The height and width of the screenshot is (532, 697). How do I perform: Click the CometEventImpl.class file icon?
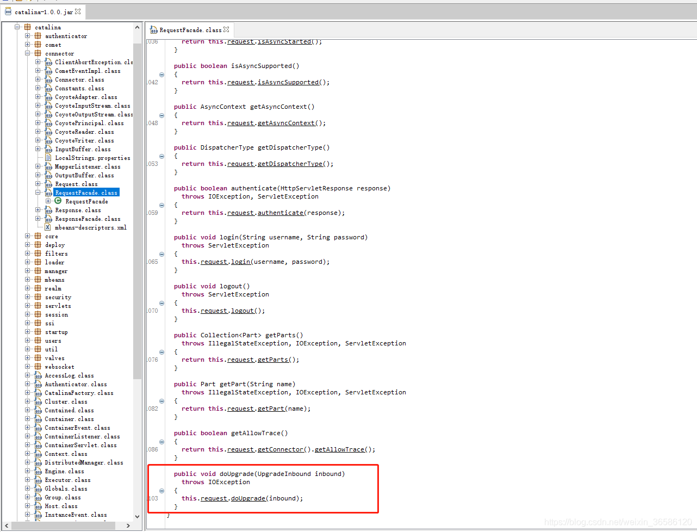pos(48,71)
